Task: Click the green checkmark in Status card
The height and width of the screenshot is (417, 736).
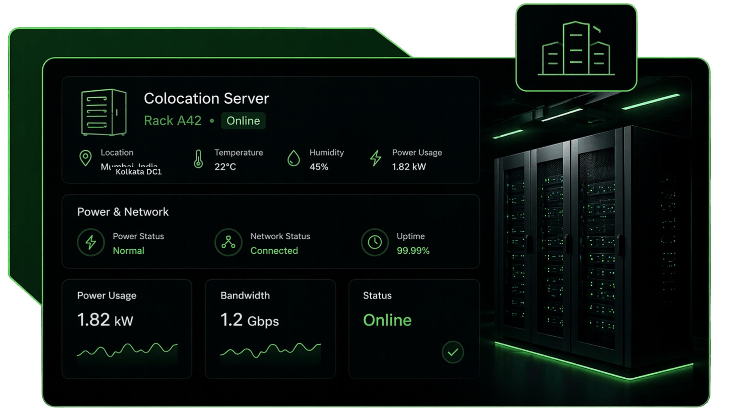Action: 453,353
